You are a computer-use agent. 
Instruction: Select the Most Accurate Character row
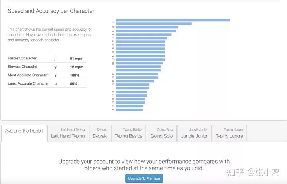(x=47, y=75)
